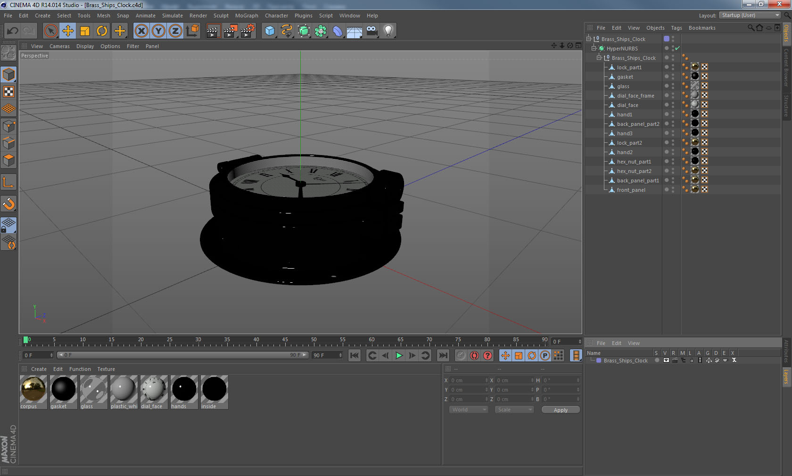Open the MoGraph menu
The height and width of the screenshot is (476, 792).
(x=247, y=16)
